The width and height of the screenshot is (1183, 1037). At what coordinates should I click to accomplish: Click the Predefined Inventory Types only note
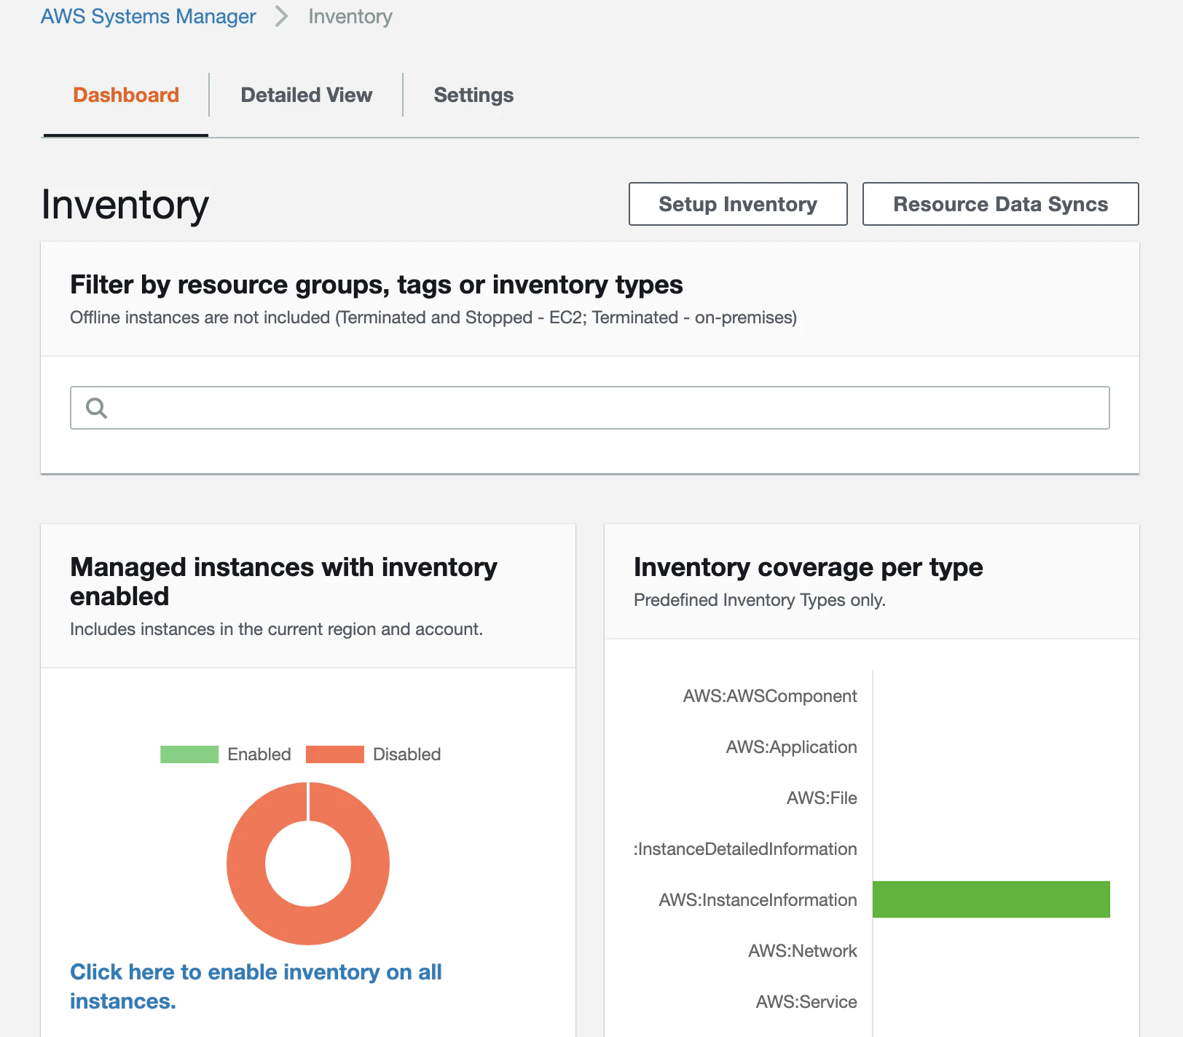[760, 600]
